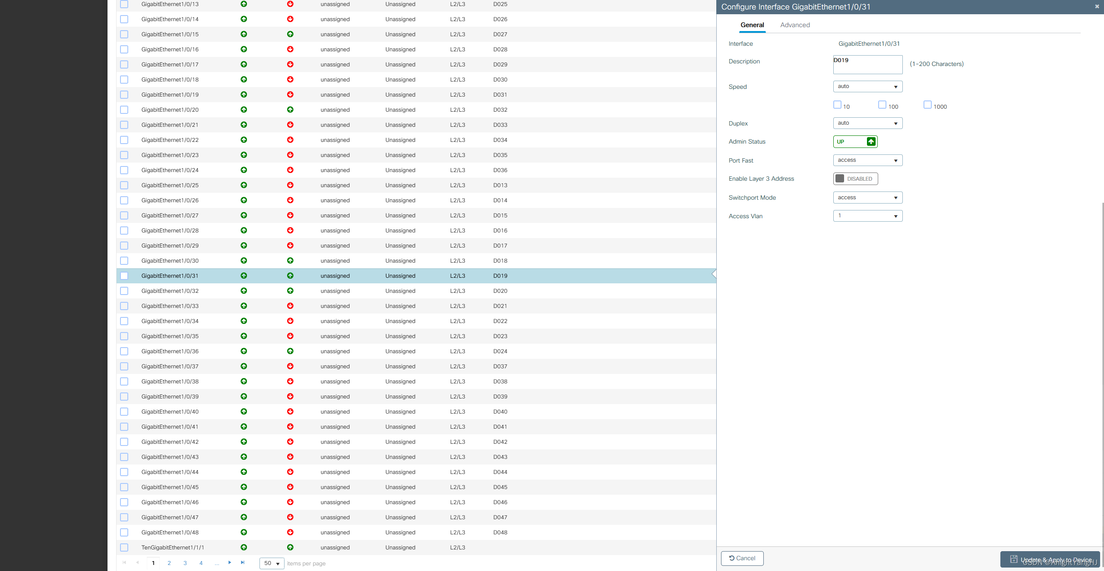Click admin up icon for GigabitEthernet1/0/48
This screenshot has height=571, width=1104.
244,532
